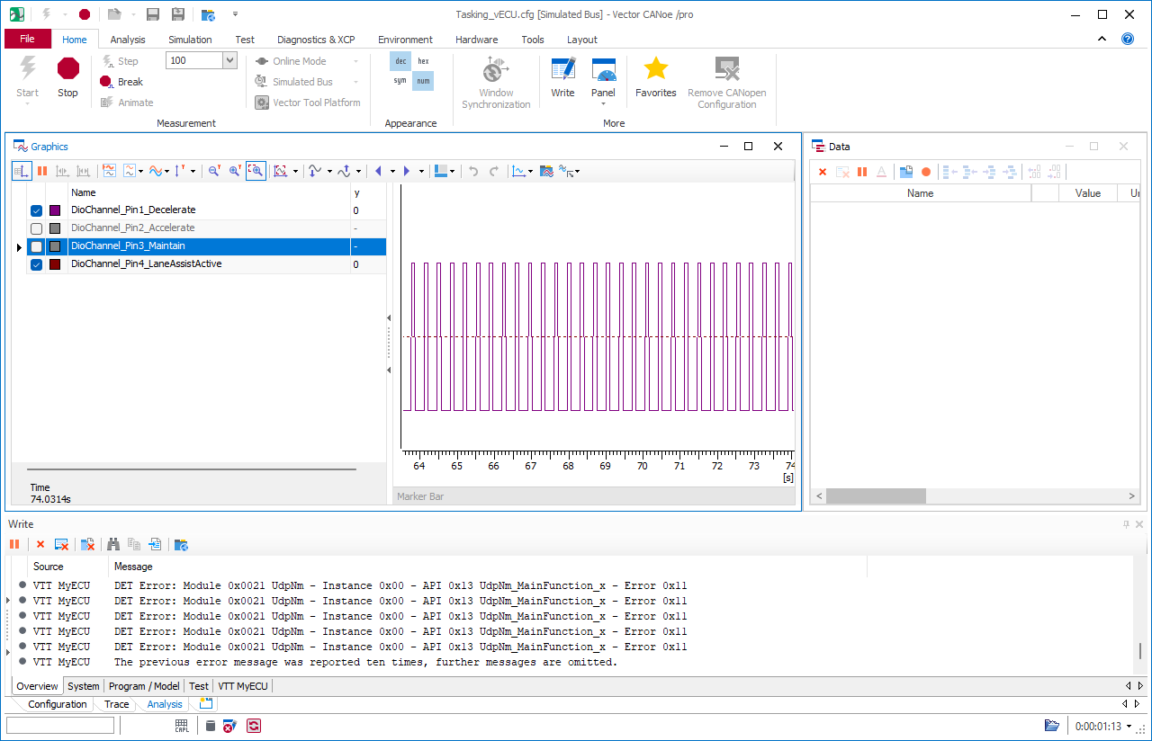Expand the Panel dropdown menu

pyautogui.click(x=603, y=103)
